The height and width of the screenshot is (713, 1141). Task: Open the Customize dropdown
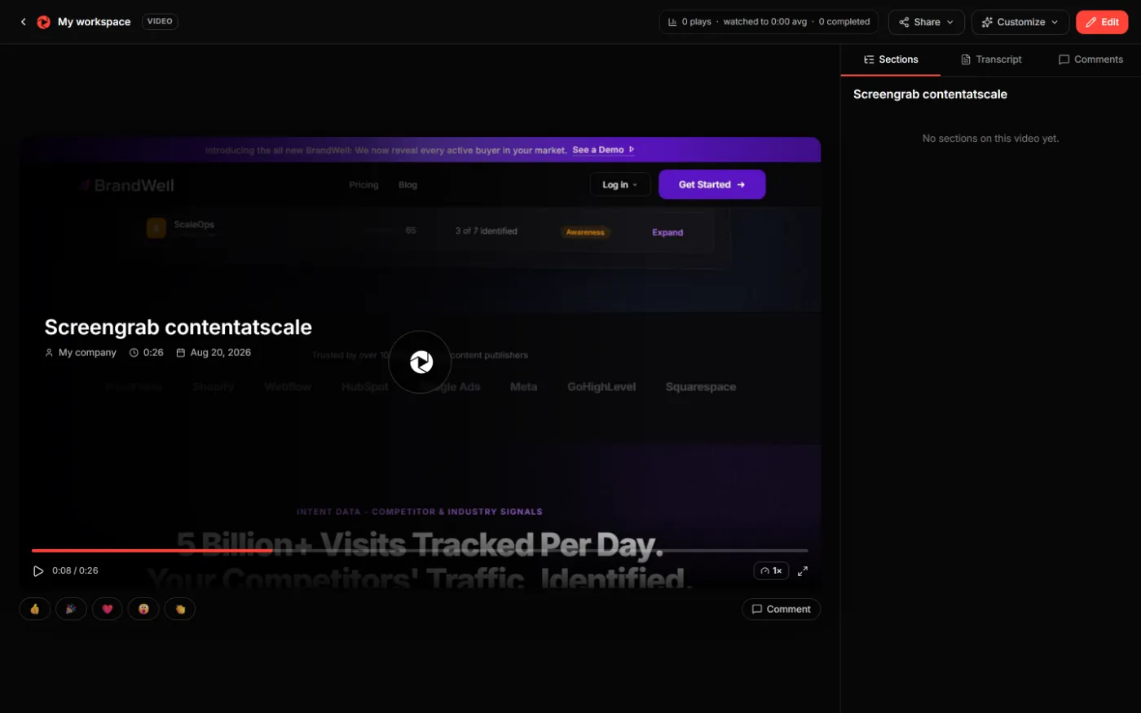(1020, 22)
